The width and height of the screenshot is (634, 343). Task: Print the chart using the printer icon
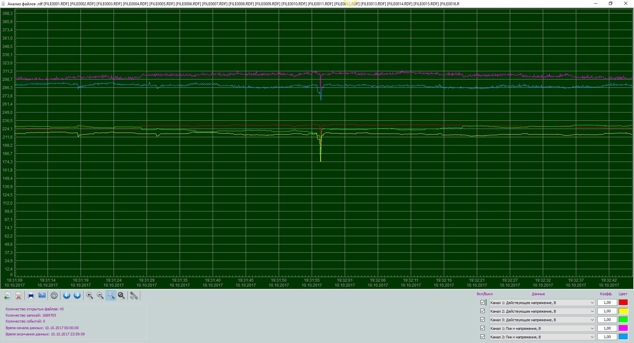pyautogui.click(x=31, y=296)
